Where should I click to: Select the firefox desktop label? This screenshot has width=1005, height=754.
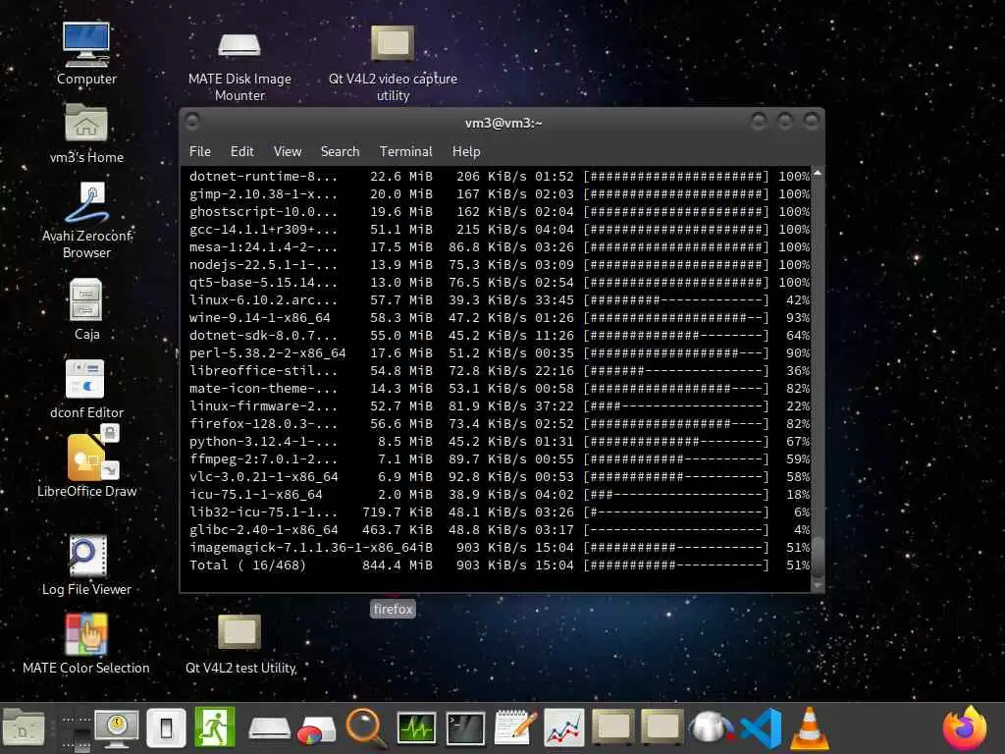[x=393, y=609]
